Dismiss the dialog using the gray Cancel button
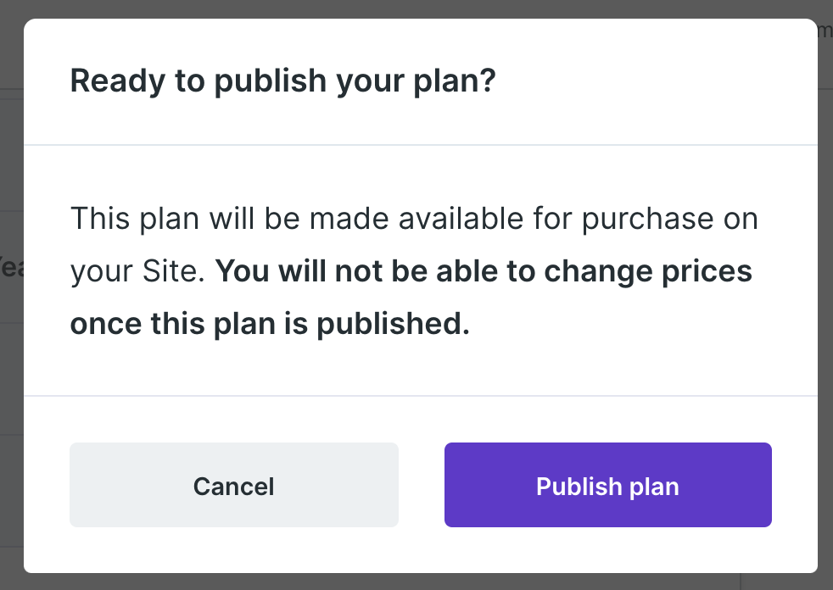Image resolution: width=833 pixels, height=590 pixels. tap(233, 485)
